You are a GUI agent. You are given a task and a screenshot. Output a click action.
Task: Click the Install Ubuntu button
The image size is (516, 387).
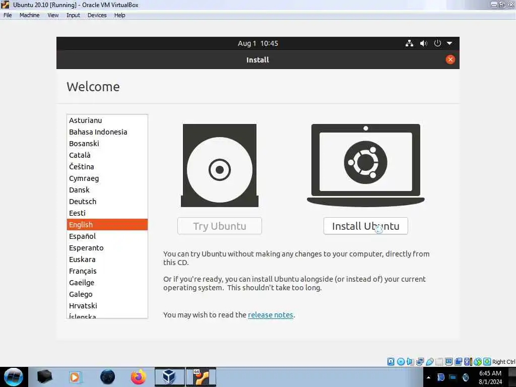366,226
